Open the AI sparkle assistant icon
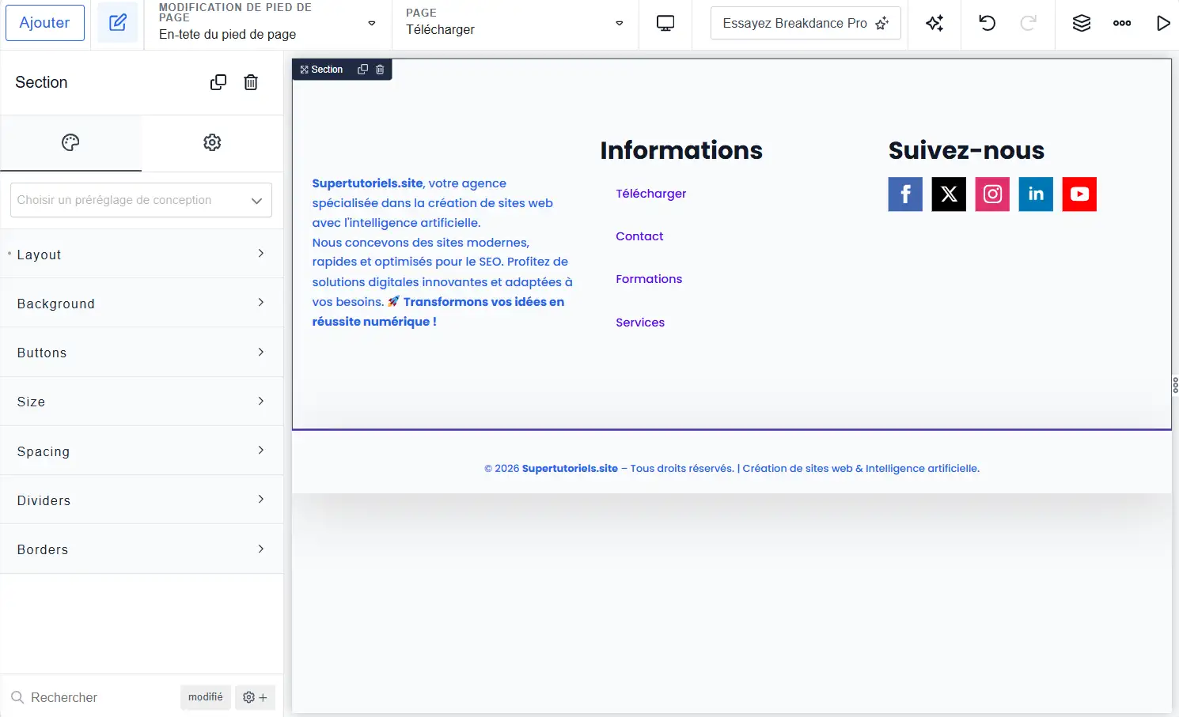The width and height of the screenshot is (1179, 717). coord(934,23)
